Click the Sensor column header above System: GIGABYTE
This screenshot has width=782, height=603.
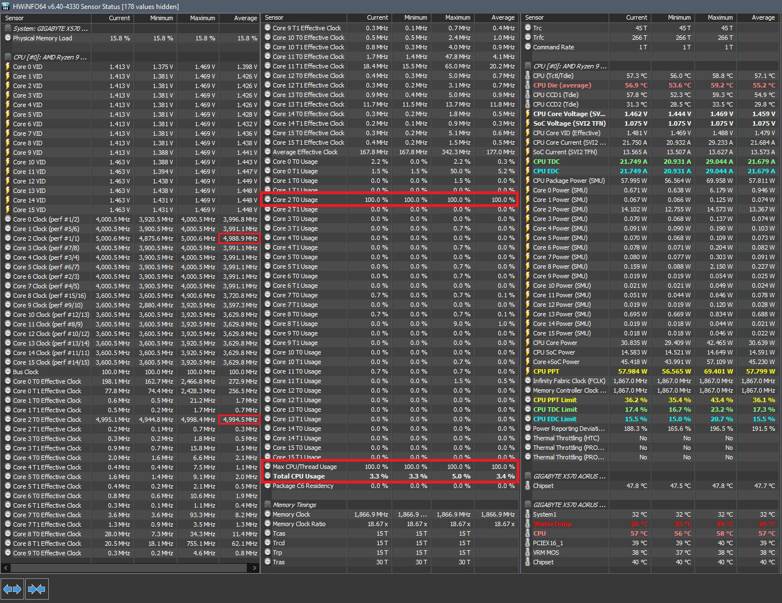pos(46,18)
